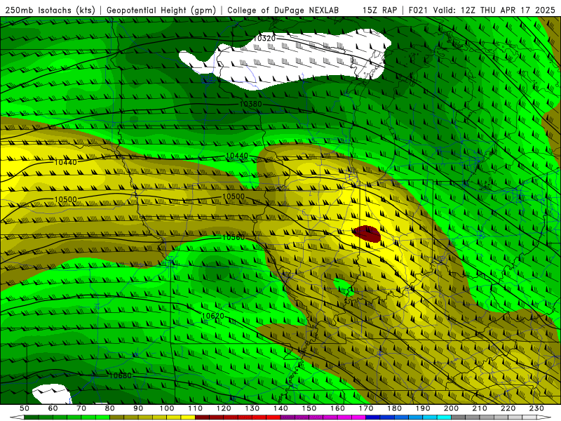Click the 60 value on the color scale
The image size is (561, 421).
[x=53, y=408]
